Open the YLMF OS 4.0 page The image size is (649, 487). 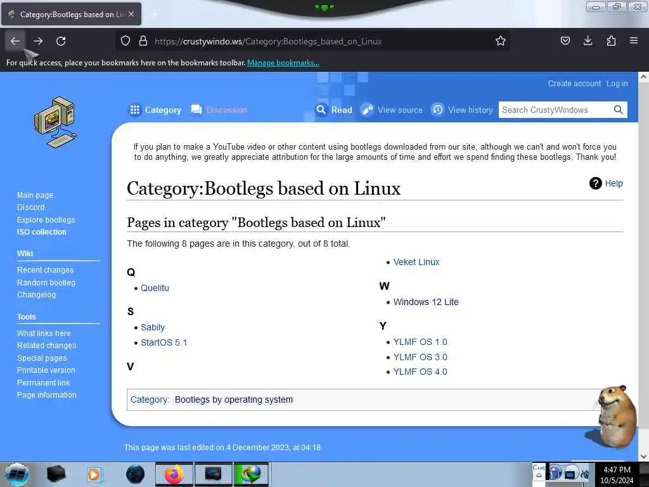(x=420, y=372)
